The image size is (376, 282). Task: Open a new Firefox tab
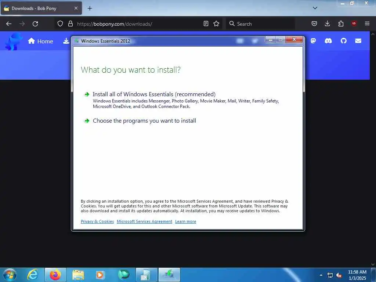tap(90, 8)
